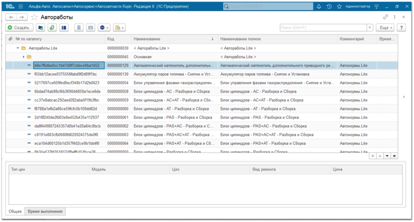Screen dimensions: 414x222
Task: Click the Тип цен column header
Action: (x=49, y=169)
